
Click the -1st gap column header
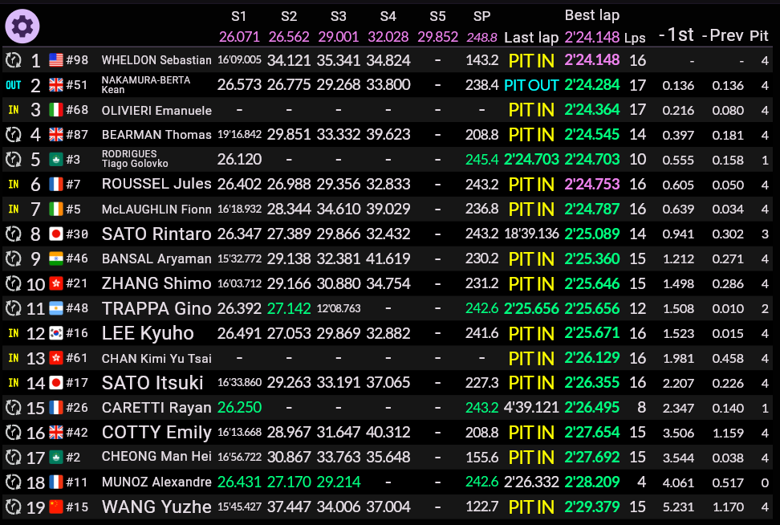676,35
